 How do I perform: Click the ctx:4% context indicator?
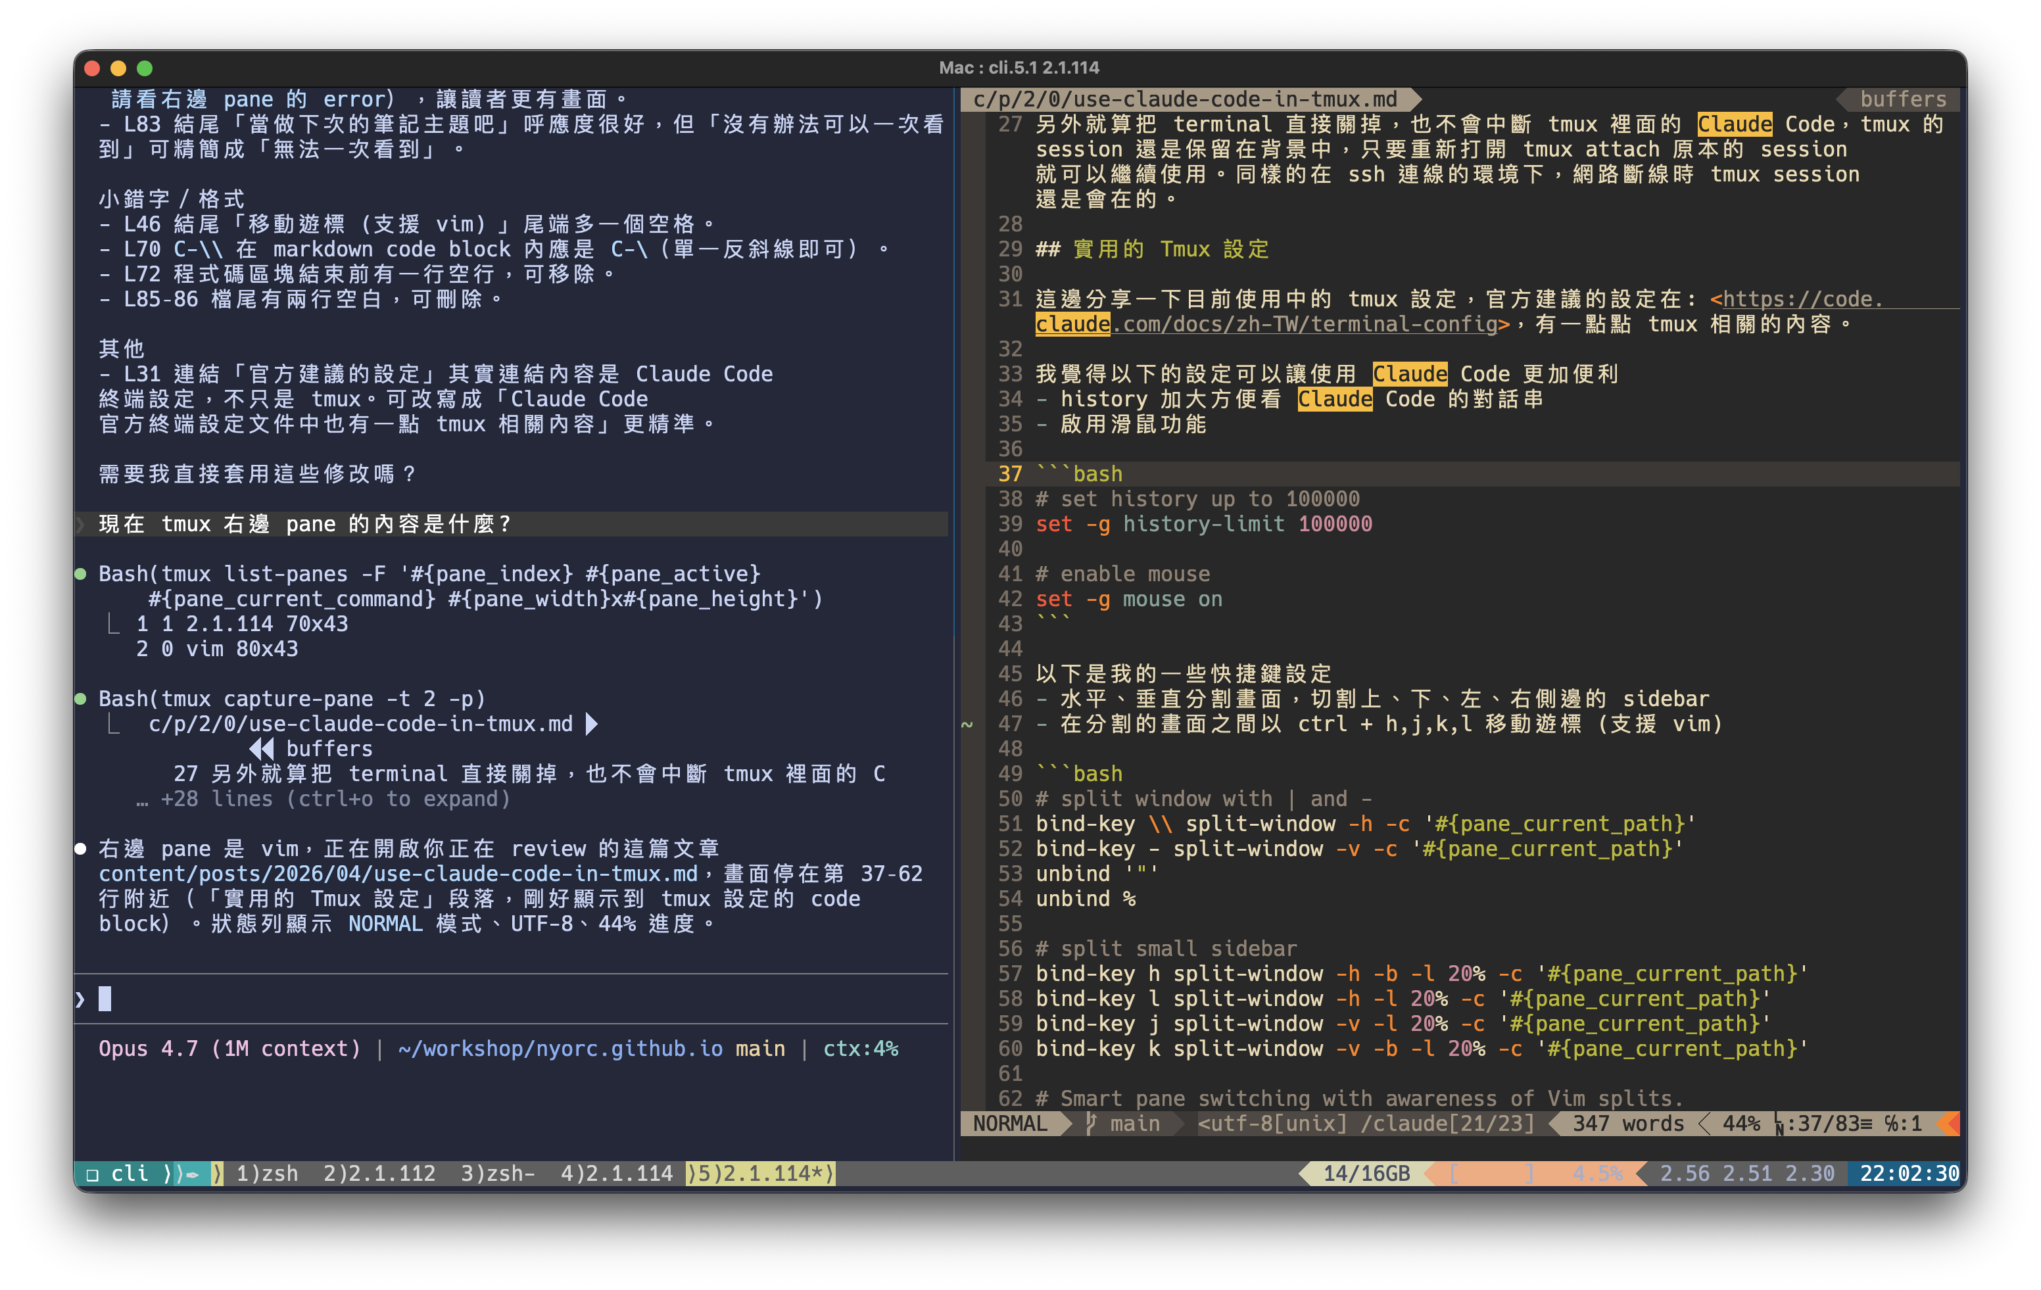[860, 1049]
